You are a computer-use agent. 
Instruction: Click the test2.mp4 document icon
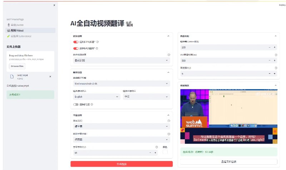coord(12,77)
